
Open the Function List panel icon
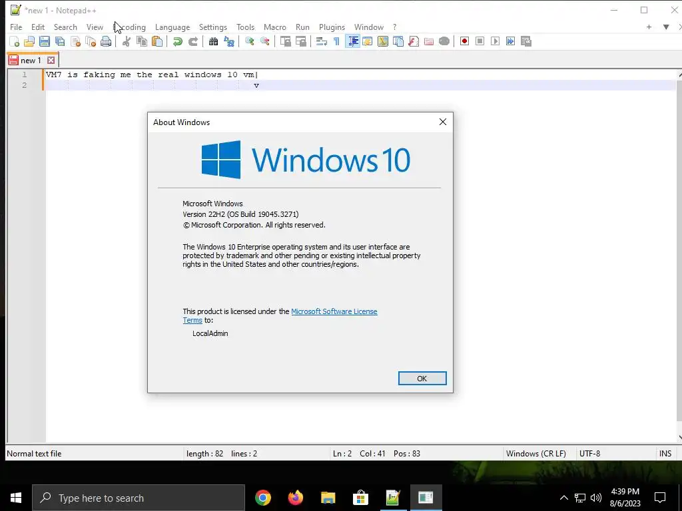(x=413, y=41)
